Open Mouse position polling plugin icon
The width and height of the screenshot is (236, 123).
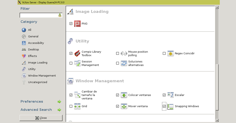click(124, 53)
